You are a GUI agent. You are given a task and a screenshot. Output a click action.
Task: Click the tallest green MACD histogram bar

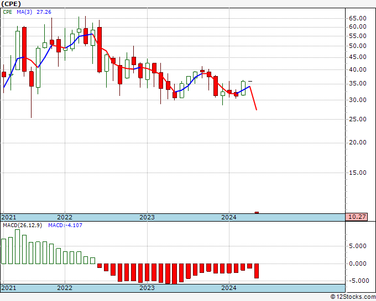click(17, 247)
